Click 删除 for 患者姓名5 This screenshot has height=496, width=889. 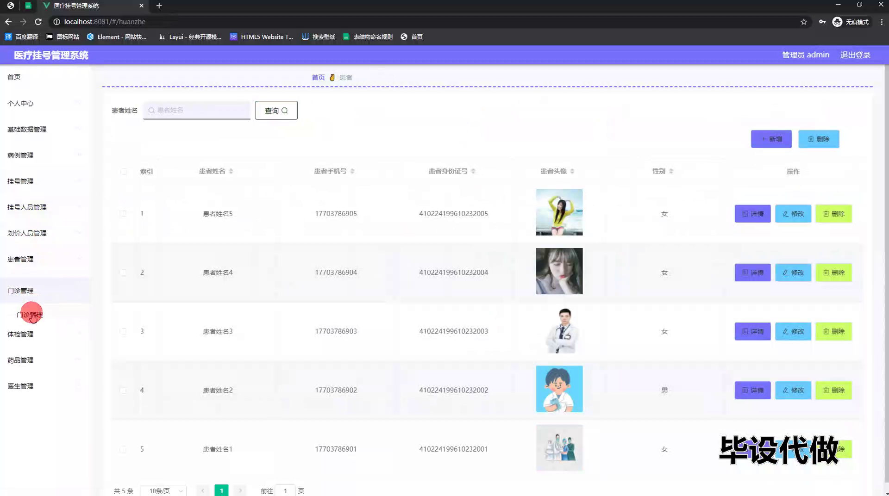coord(834,214)
